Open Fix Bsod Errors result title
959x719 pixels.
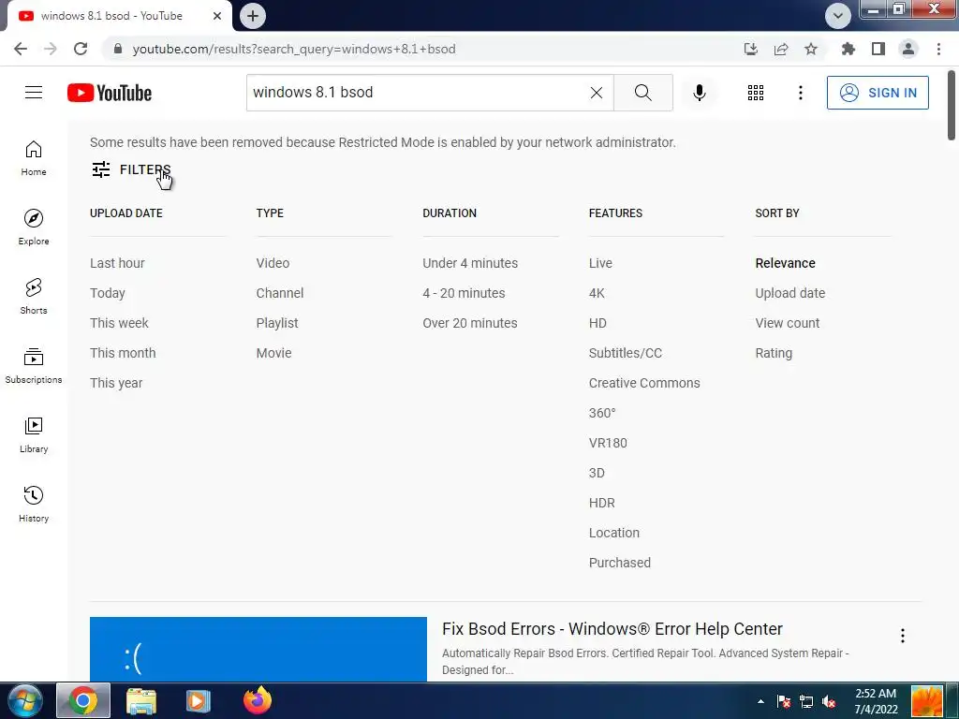pos(612,628)
